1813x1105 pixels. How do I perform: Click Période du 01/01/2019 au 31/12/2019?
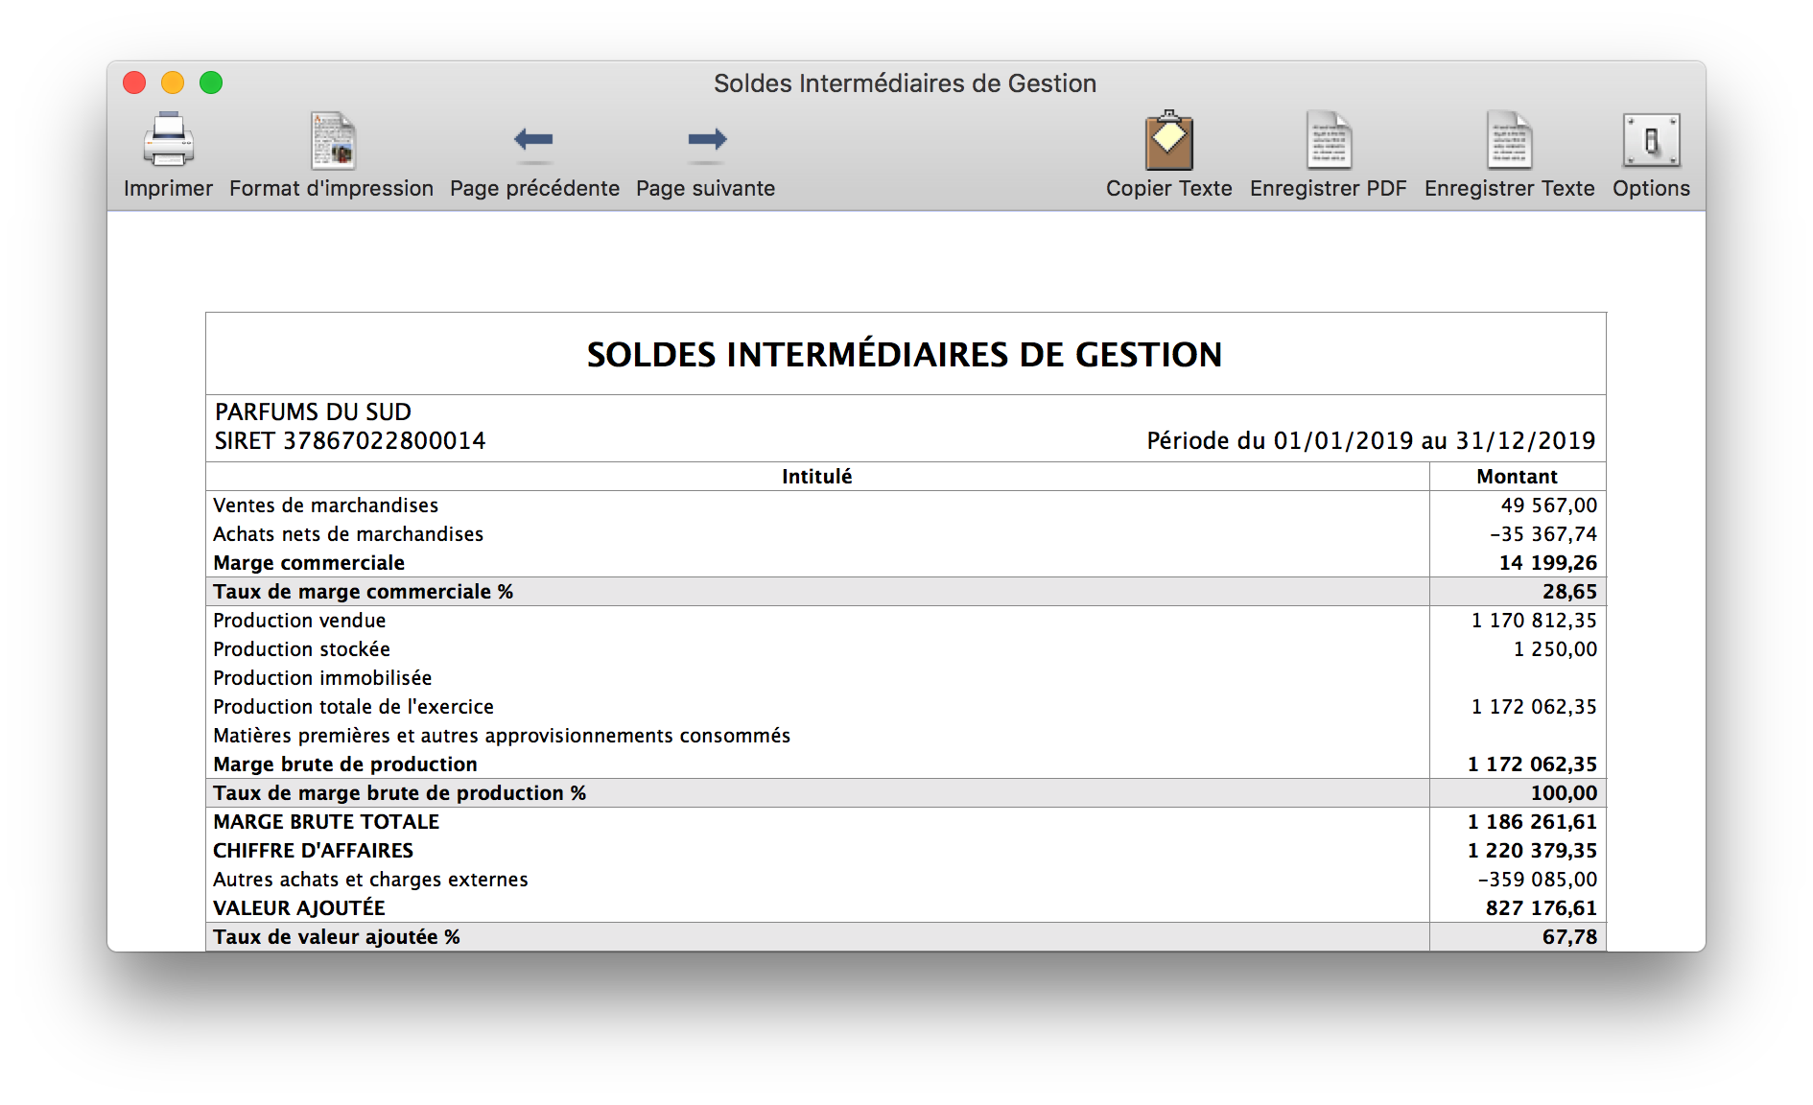click(x=1371, y=441)
